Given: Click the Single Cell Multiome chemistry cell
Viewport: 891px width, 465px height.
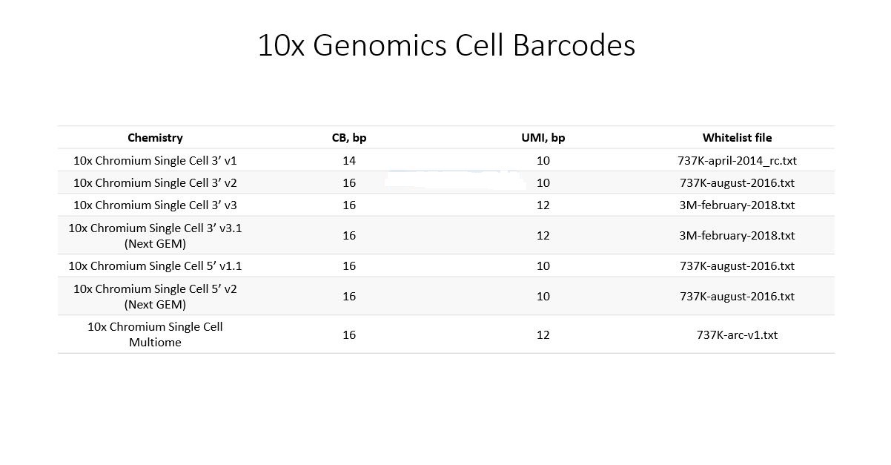Looking at the screenshot, I should pos(155,334).
